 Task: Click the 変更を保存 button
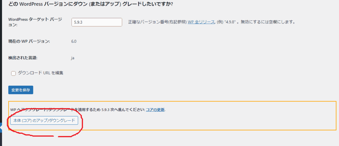click(x=21, y=90)
